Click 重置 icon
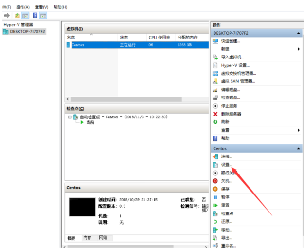 [x=215, y=205]
